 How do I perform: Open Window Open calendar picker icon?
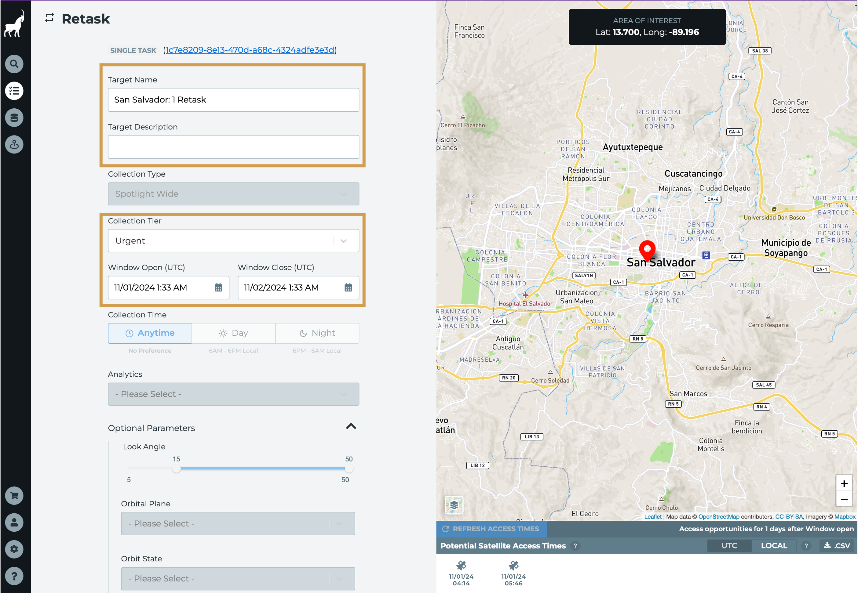218,287
